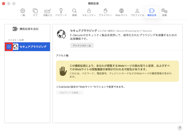Open the プライバシー settings pane
Image resolution: width=187 pixels, height=134 pixels.
pyautogui.click(x=105, y=12)
